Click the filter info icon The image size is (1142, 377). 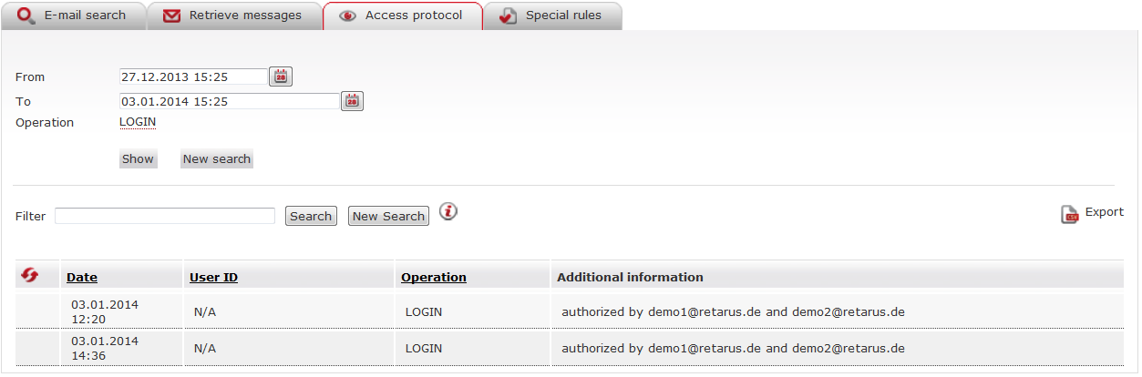[448, 211]
